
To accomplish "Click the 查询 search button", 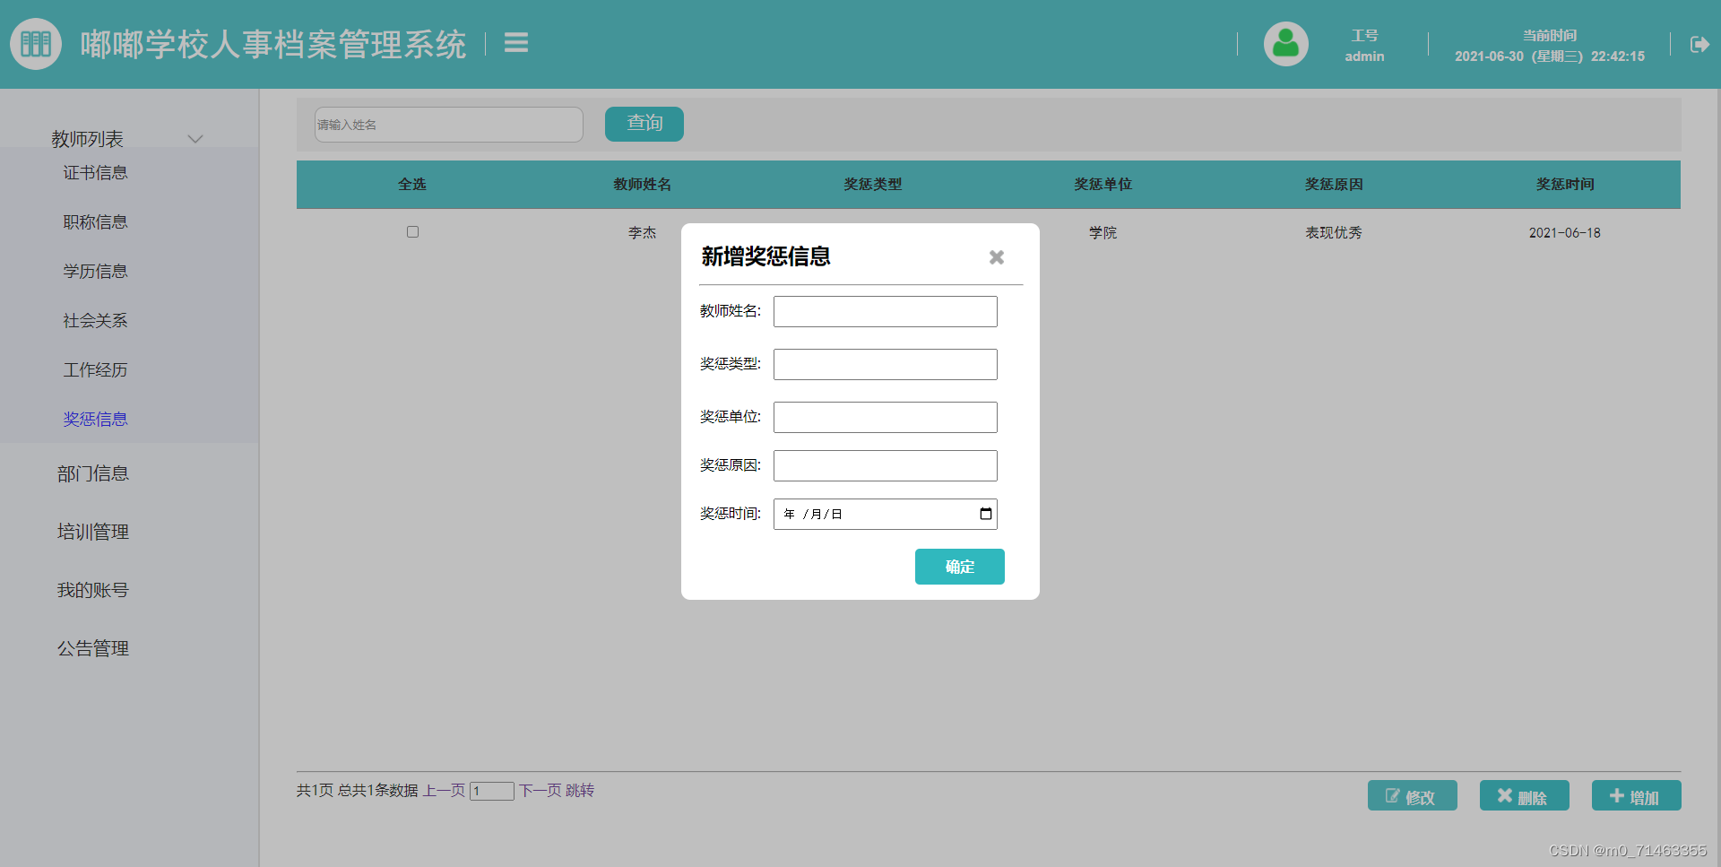I will coord(644,124).
